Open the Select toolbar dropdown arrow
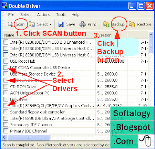Image resolution: width=155 pixels, height=149 pixels. (50, 24)
